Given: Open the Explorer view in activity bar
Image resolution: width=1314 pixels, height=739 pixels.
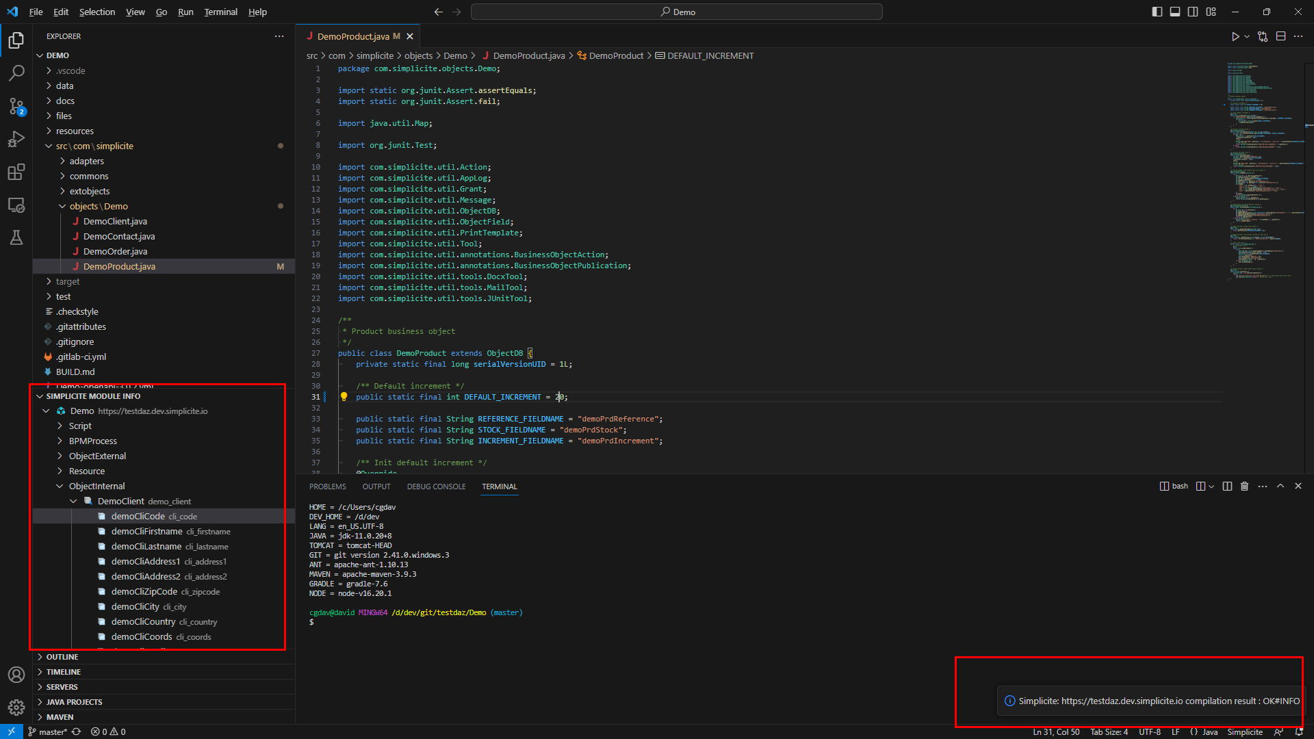Looking at the screenshot, I should [x=16, y=40].
